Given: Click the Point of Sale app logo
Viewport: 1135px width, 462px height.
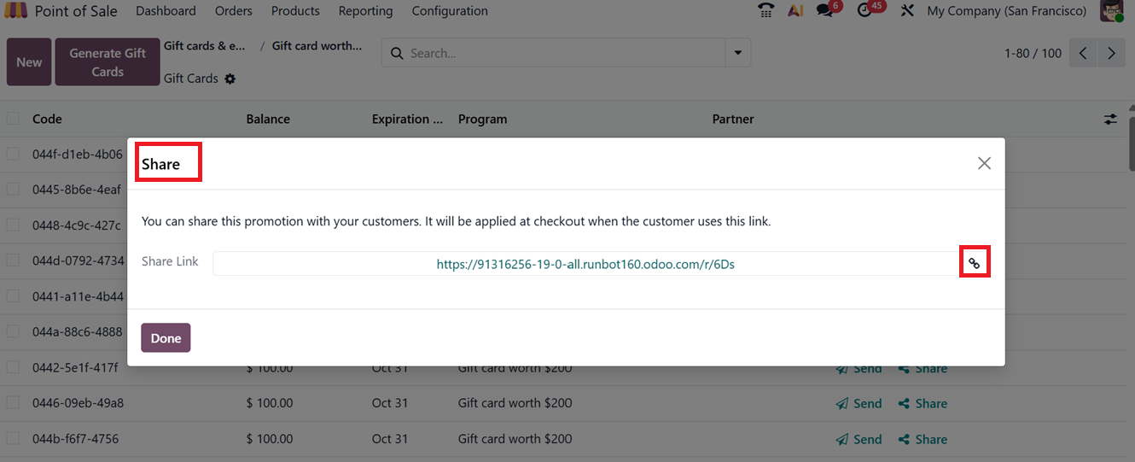Looking at the screenshot, I should pos(16,11).
